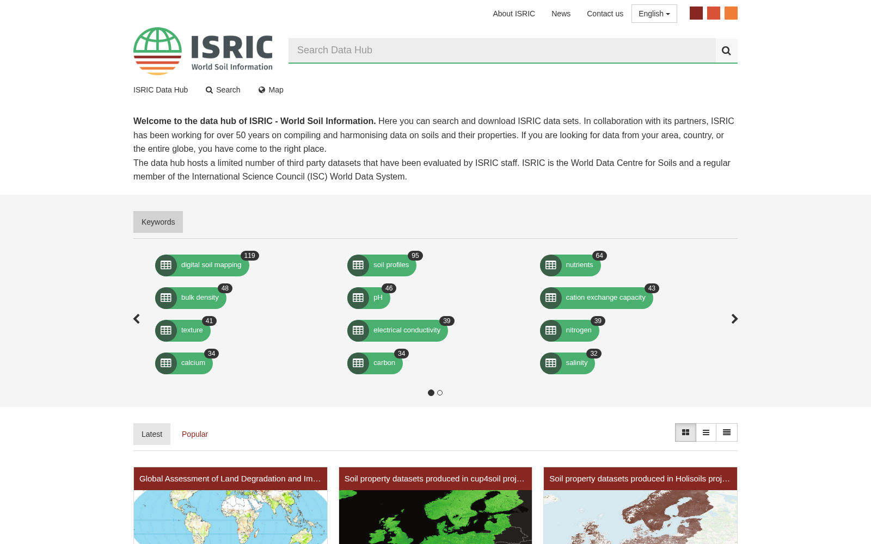Switch to grid view layout

(685, 432)
